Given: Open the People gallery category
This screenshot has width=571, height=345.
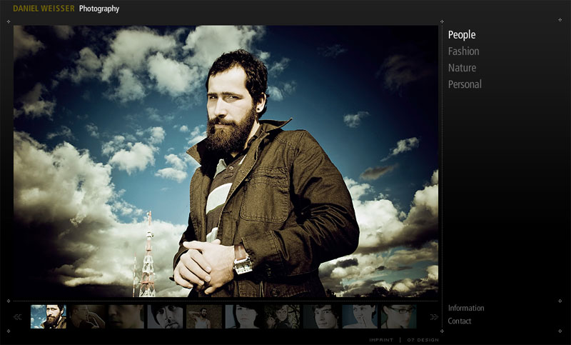Looking at the screenshot, I should (x=461, y=35).
